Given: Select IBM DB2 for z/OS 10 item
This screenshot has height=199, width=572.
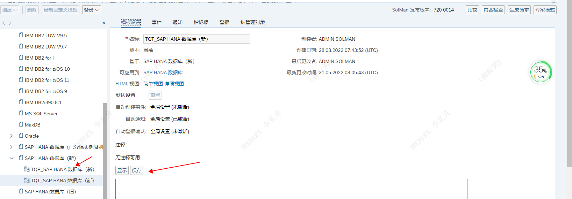Looking at the screenshot, I should pos(47,69).
